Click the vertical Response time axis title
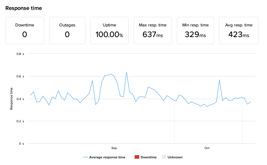Viewport: 267px width, 165px height. (x=11, y=99)
